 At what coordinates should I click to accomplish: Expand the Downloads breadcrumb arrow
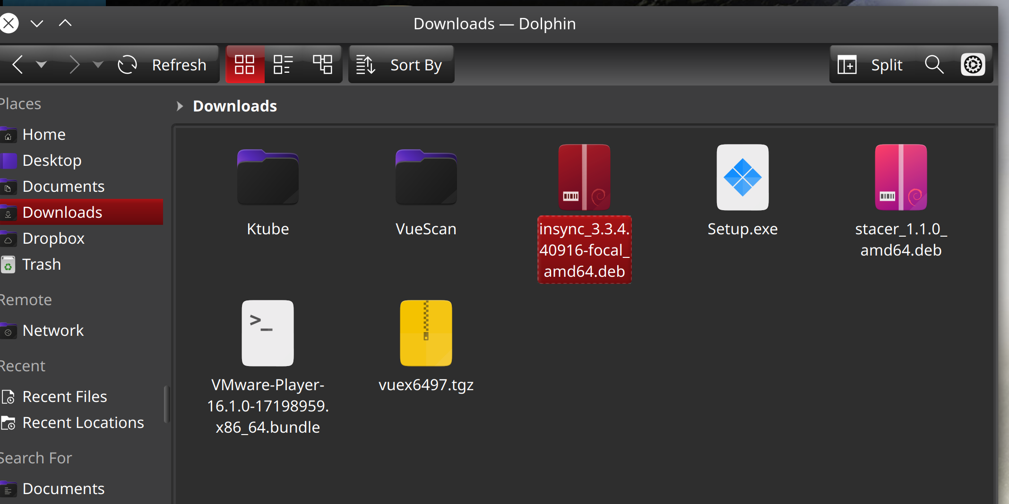point(180,106)
